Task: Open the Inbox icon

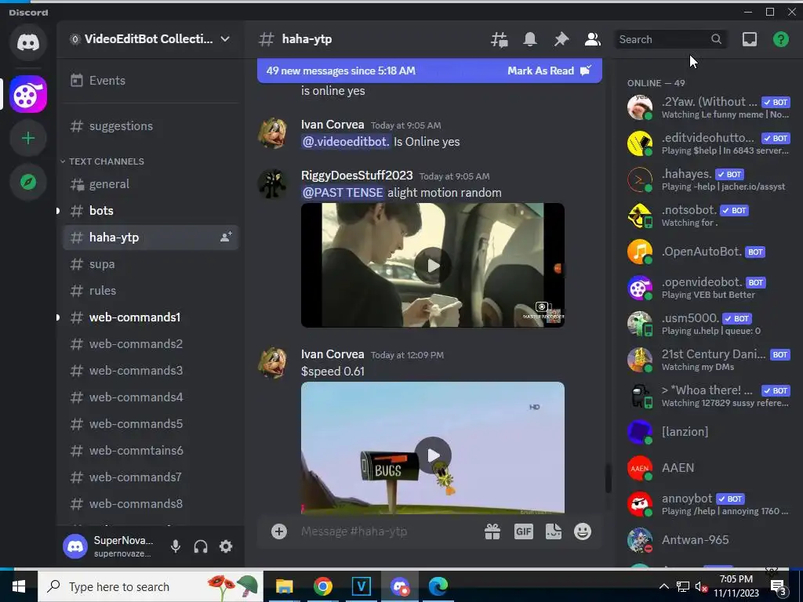Action: click(x=749, y=39)
